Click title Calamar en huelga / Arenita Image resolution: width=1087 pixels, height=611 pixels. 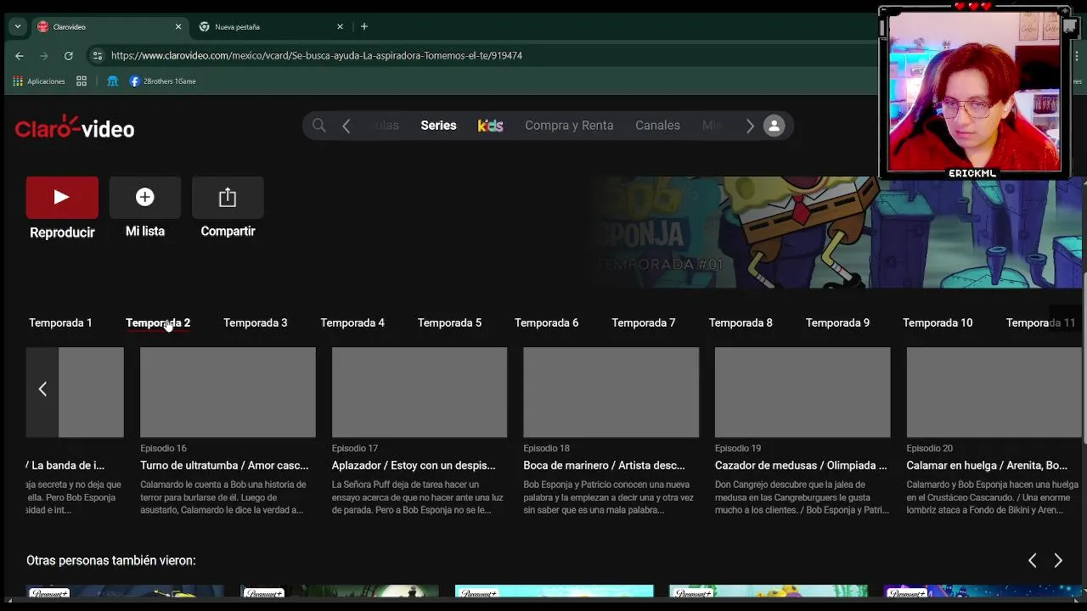point(988,465)
